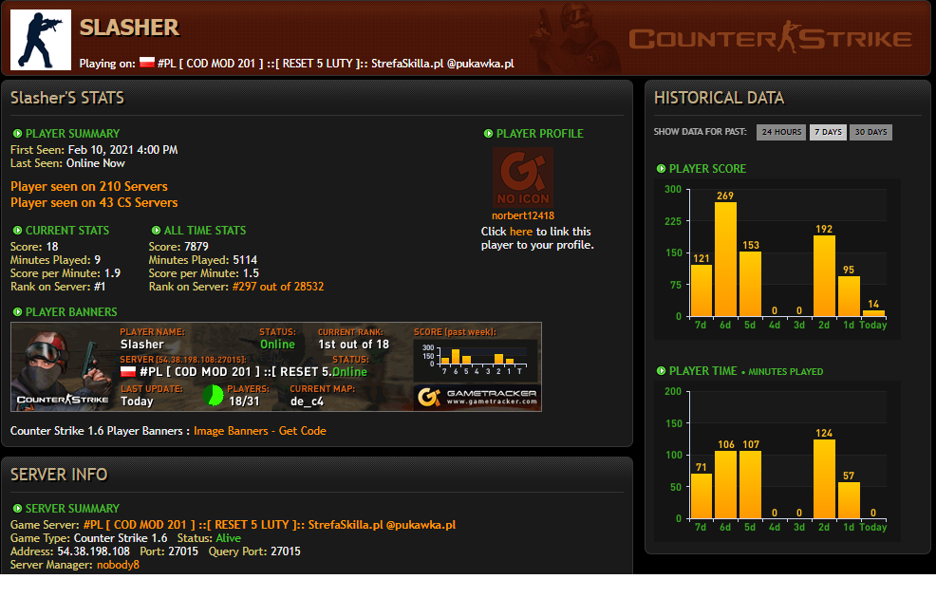Show data for past 24 HOURS

tap(781, 132)
